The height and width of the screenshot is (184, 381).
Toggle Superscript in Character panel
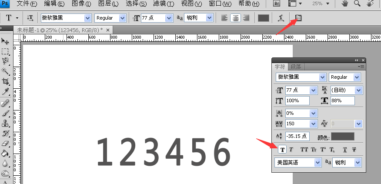click(x=323, y=150)
